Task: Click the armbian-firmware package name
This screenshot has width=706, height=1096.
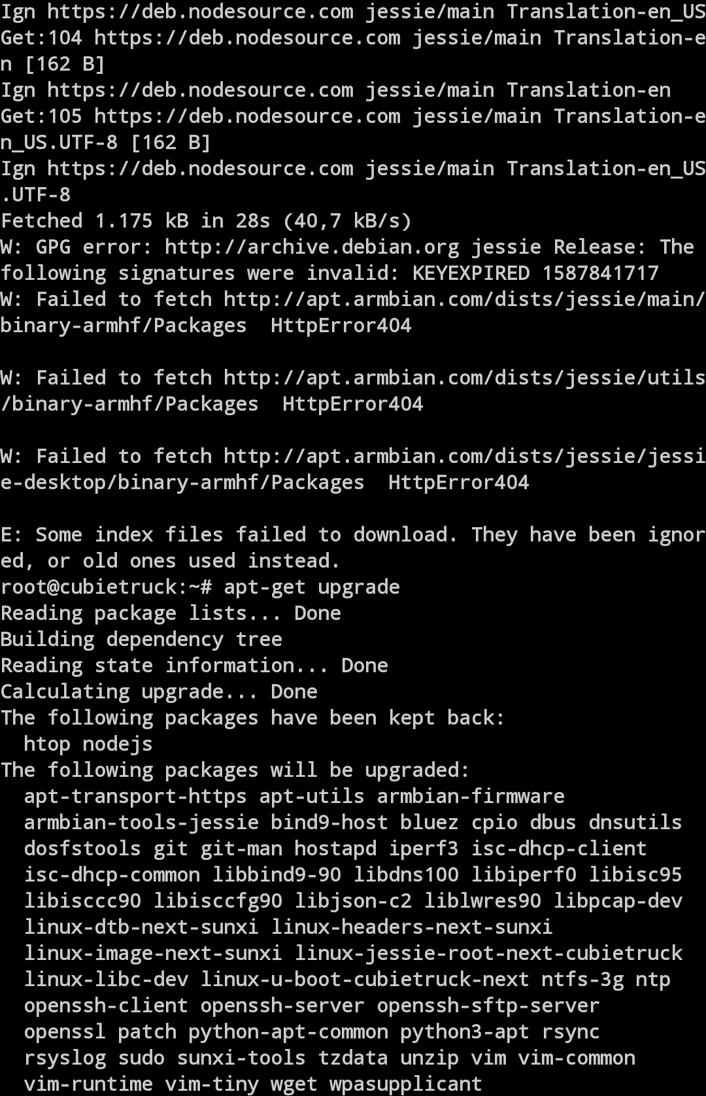Action: [x=471, y=796]
